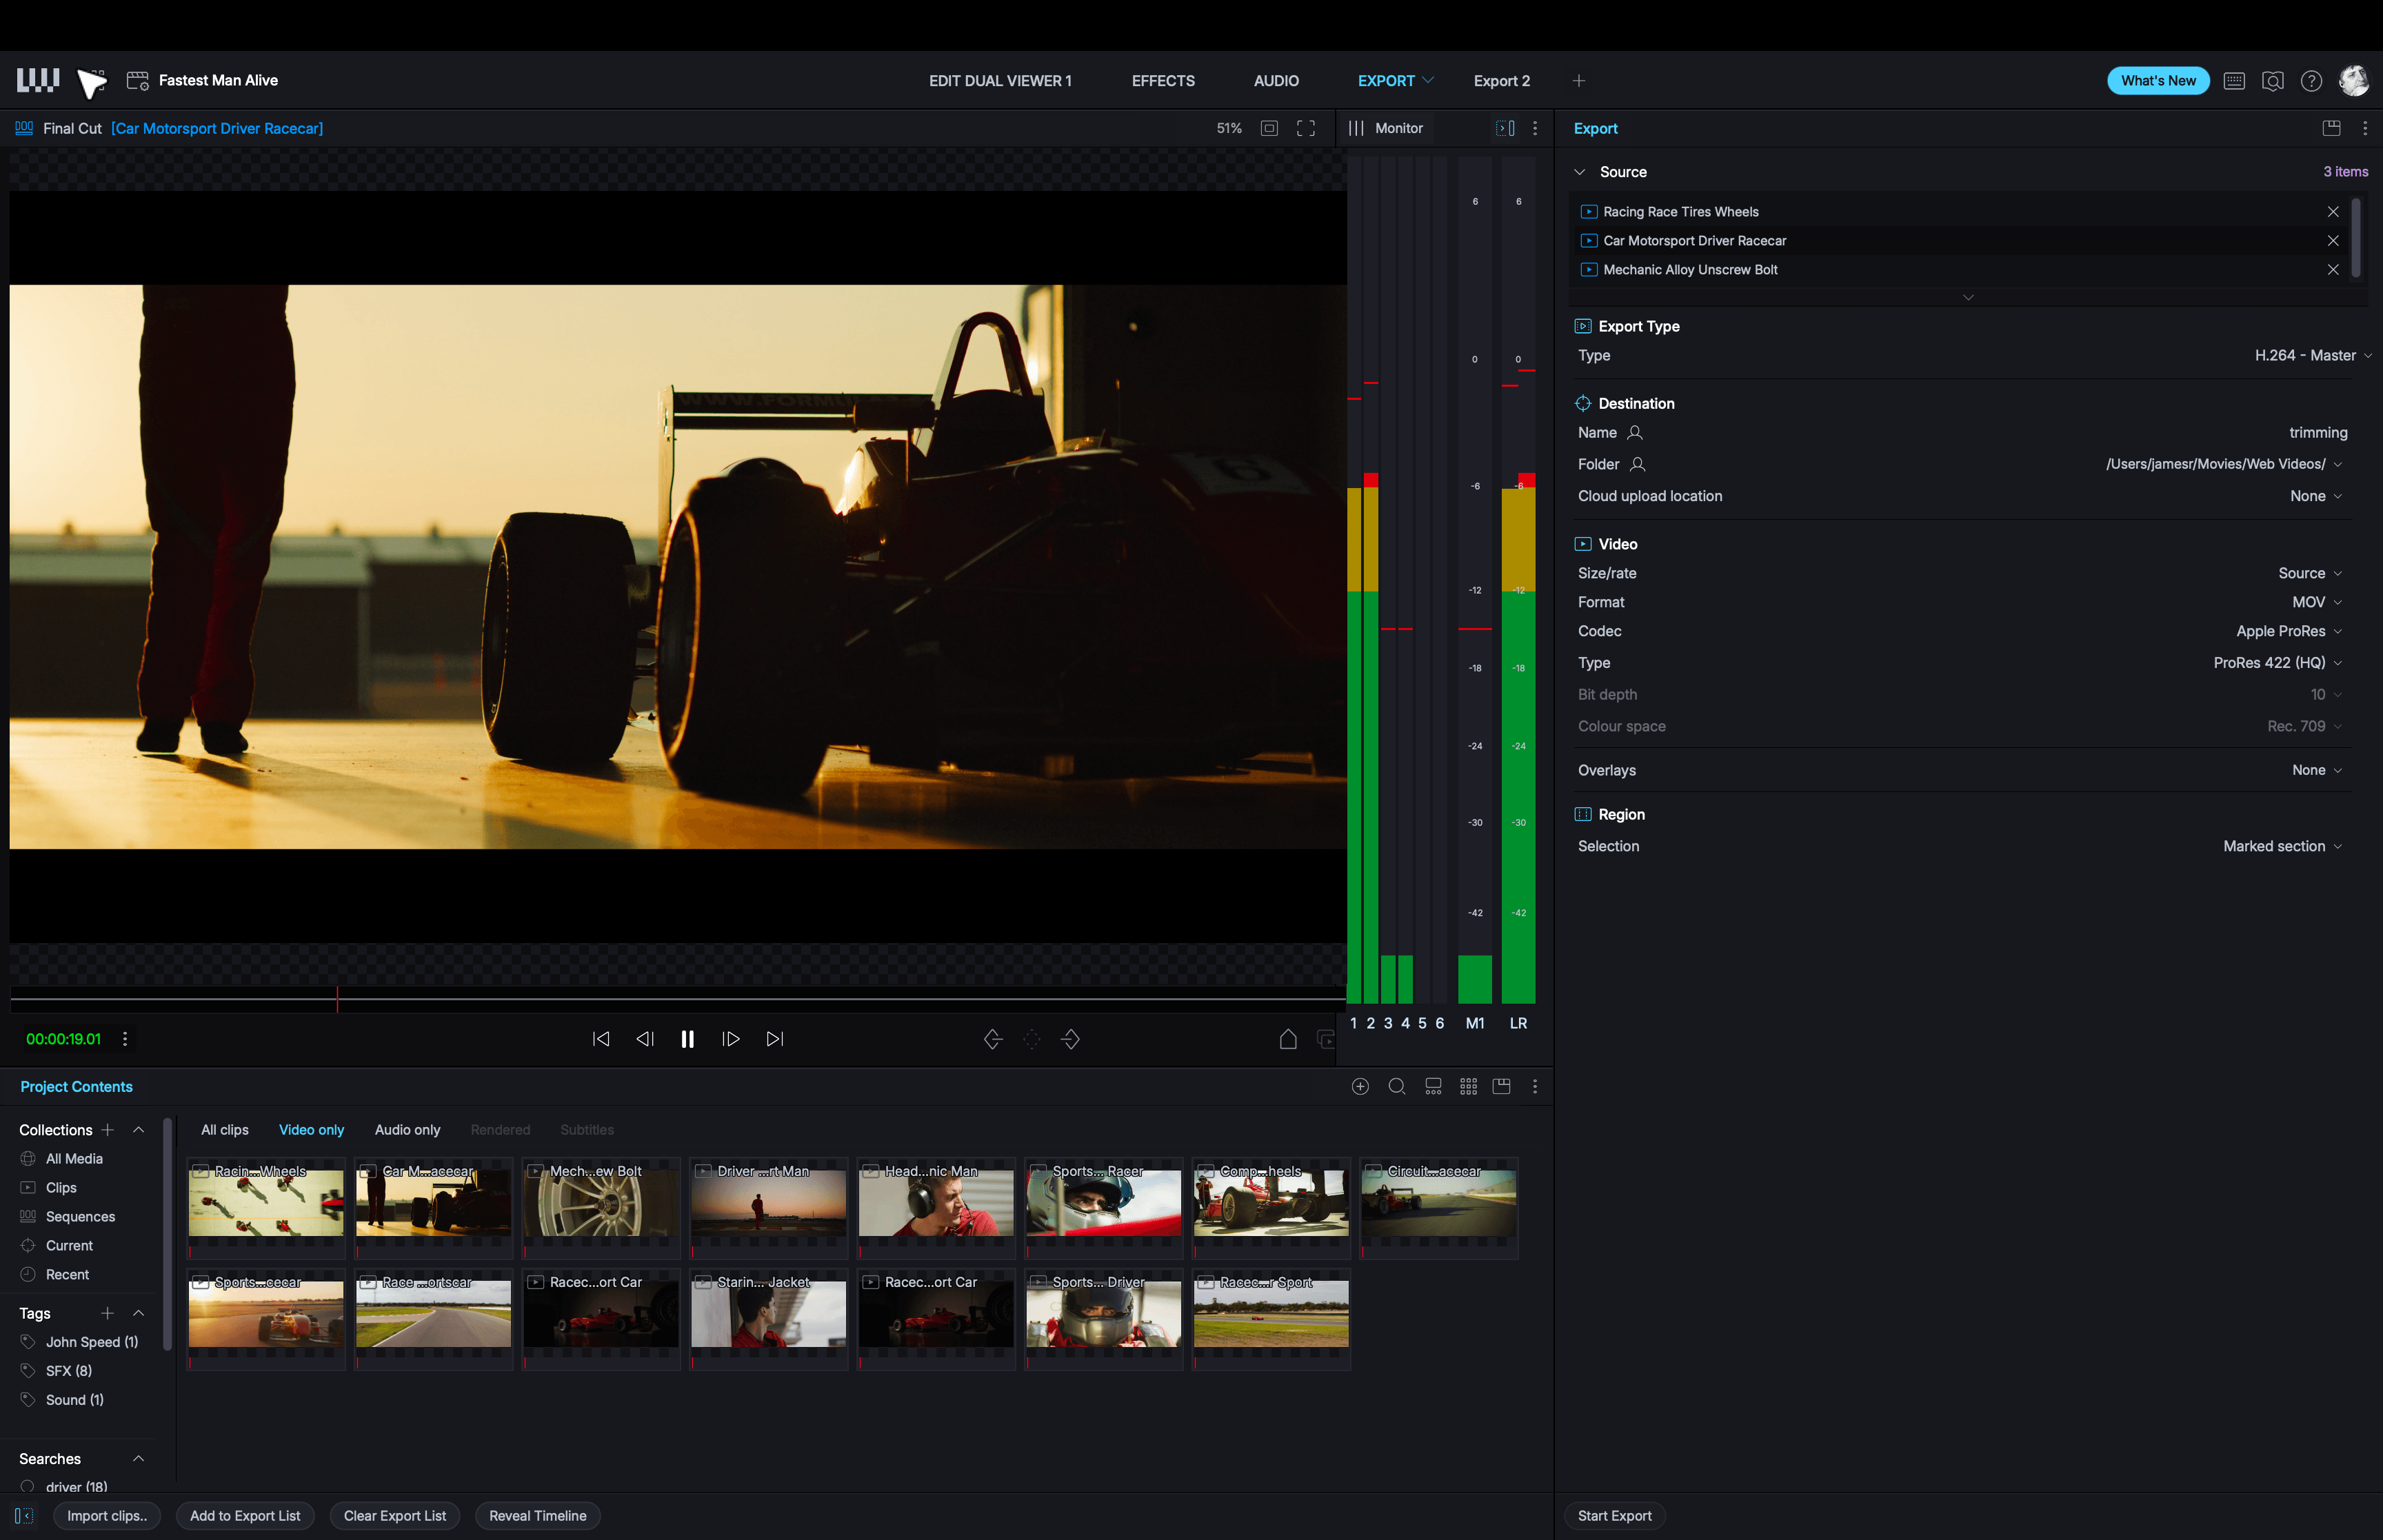Open the keyboard shortcuts icon
This screenshot has width=2383, height=1540.
click(2234, 81)
